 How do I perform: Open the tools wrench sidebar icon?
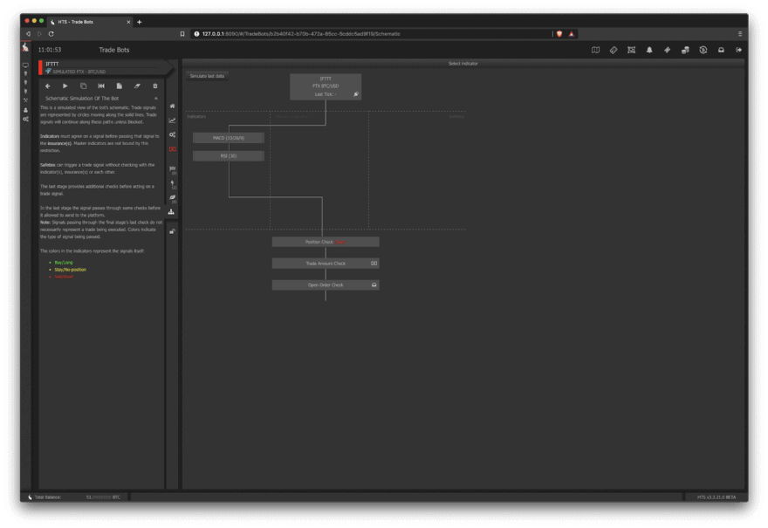pyautogui.click(x=25, y=100)
